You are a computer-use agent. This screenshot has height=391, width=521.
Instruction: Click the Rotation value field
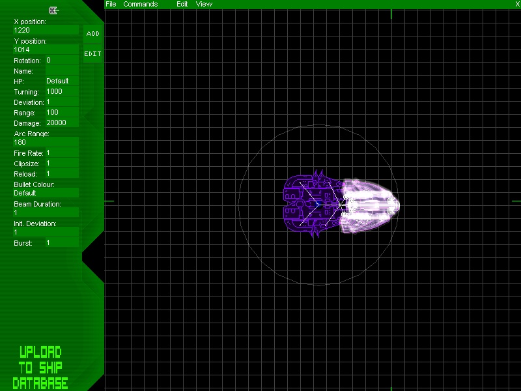[x=62, y=61]
